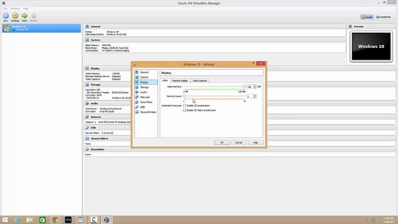Select the Windows 10 VM in list

click(42, 28)
